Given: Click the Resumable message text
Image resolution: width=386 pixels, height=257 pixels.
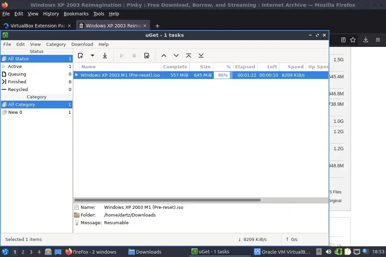Looking at the screenshot, I should point(116,223).
